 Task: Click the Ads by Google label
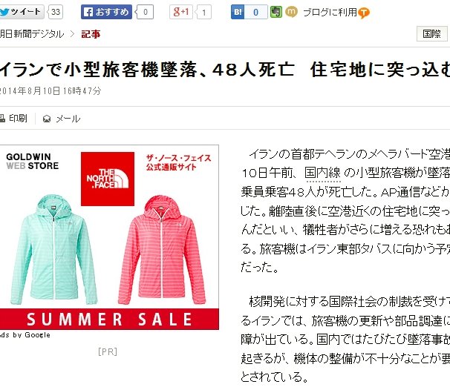[25, 335]
